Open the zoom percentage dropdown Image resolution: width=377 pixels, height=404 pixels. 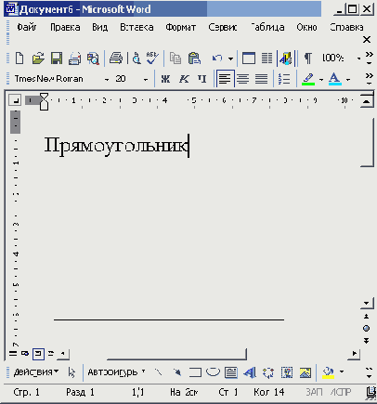358,59
